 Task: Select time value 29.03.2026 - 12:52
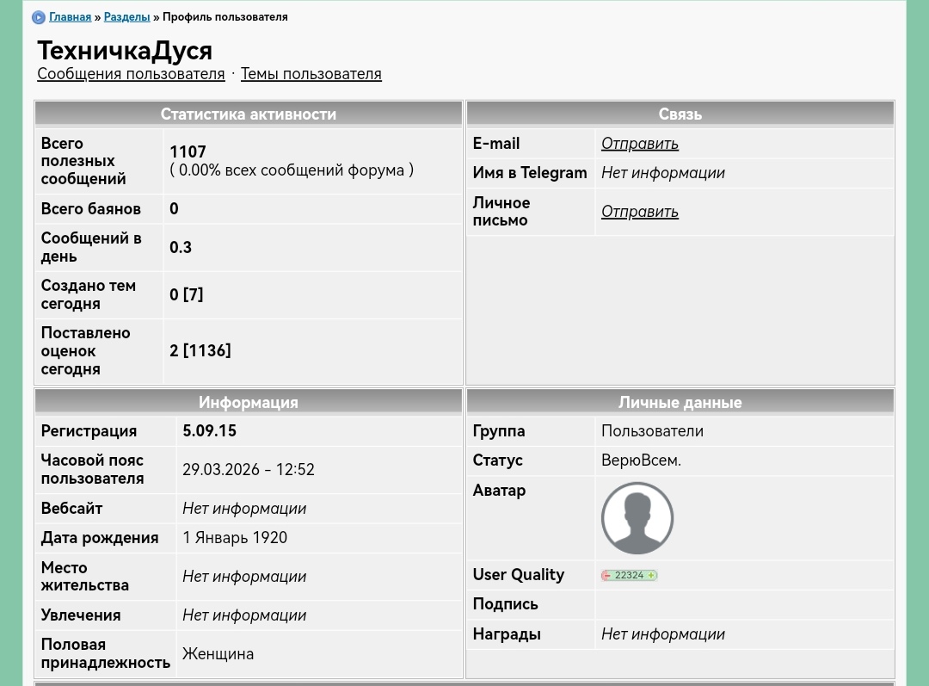click(x=249, y=470)
